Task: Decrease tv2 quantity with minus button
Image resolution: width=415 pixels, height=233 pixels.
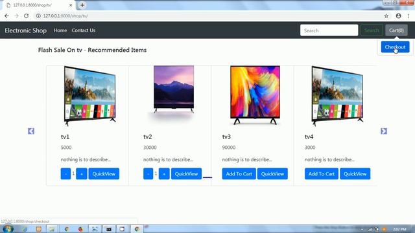Action: click(148, 174)
